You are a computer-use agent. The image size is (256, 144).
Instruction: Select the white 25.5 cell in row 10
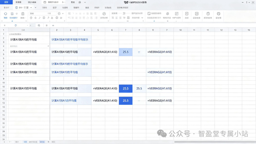click(139, 88)
